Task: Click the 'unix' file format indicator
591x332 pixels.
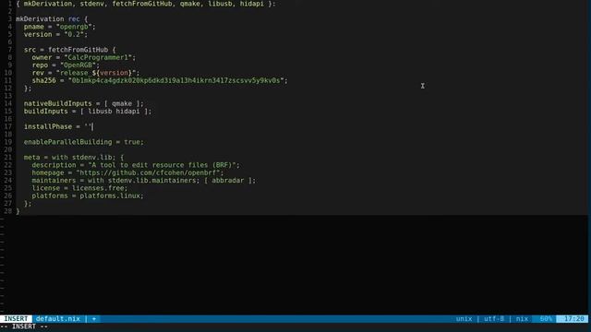Action: (464, 319)
